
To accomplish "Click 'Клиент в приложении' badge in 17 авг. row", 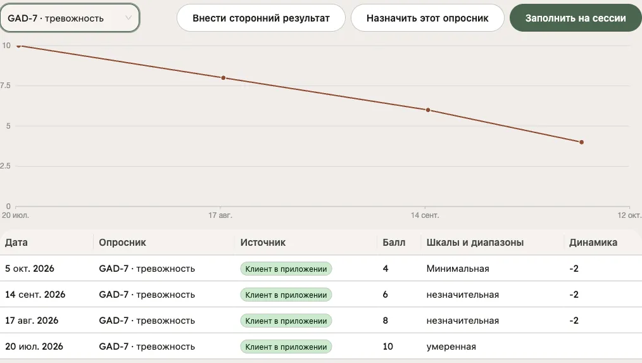I will [286, 321].
